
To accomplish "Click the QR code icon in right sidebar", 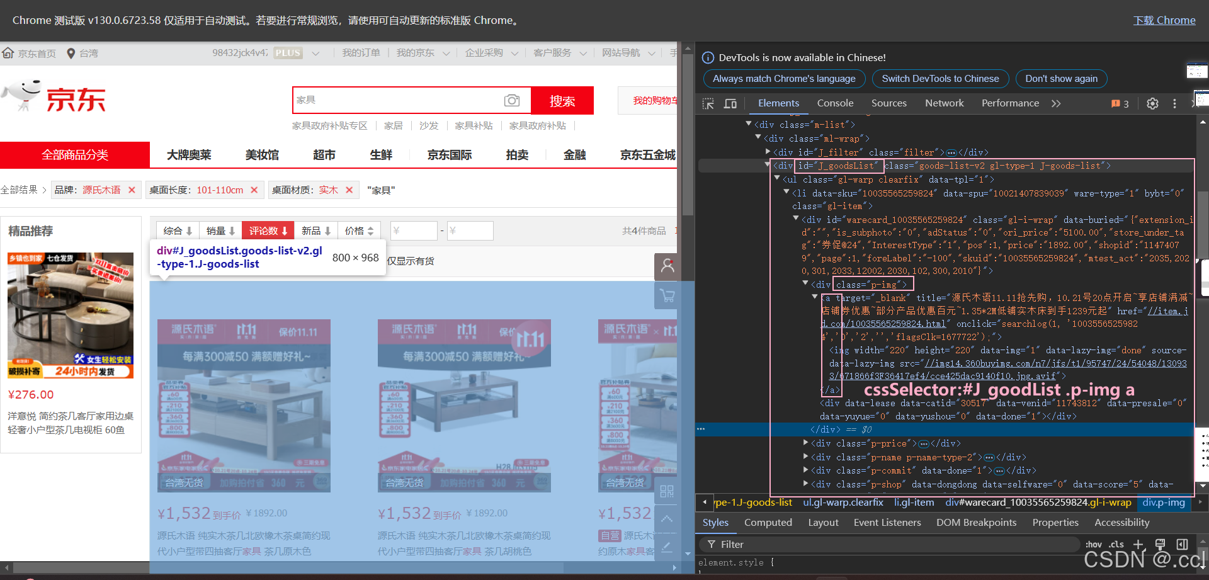I will tap(667, 491).
